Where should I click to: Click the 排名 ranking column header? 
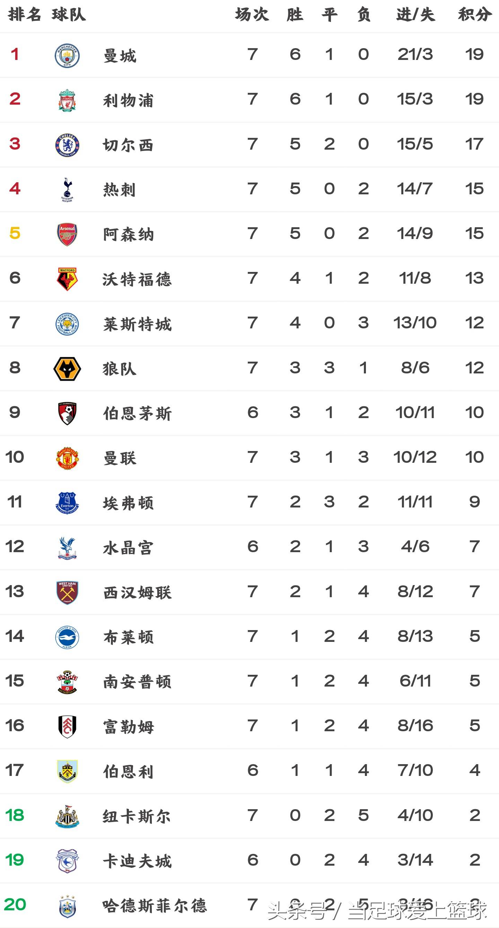click(24, 15)
